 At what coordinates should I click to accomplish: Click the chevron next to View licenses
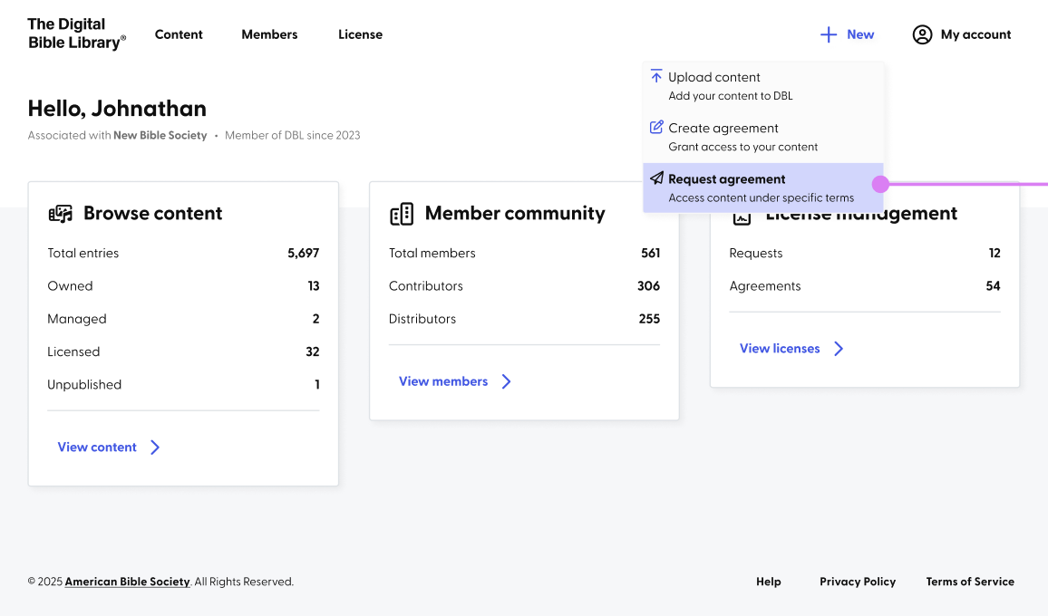[839, 348]
